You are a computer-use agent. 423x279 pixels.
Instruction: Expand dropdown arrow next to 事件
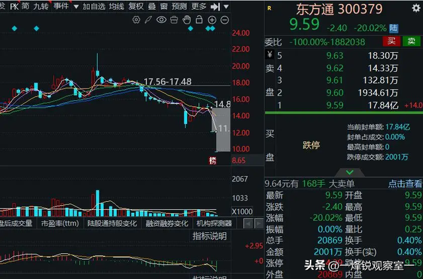coord(76,7)
